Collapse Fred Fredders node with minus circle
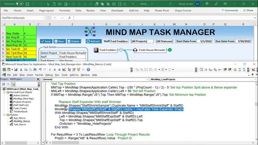This screenshot has width=258, height=145. point(121,50)
